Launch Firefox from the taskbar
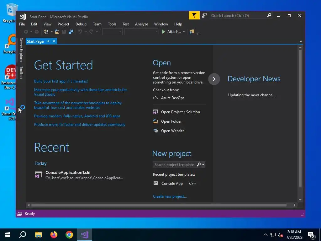The height and width of the screenshot is (241, 321). (54, 235)
